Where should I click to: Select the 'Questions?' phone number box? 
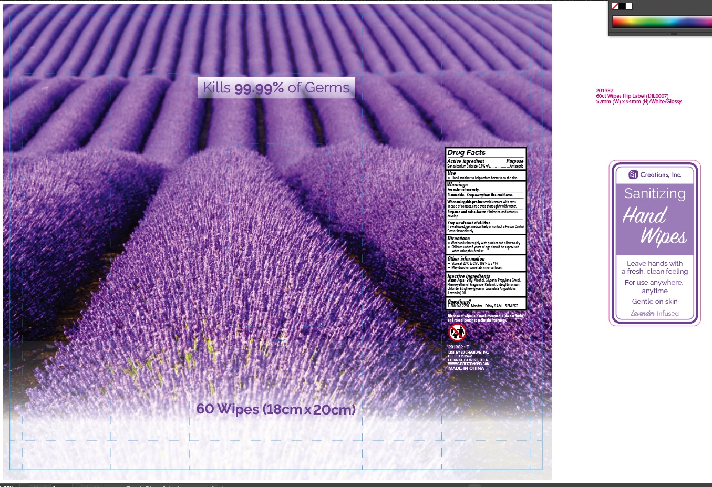tap(486, 304)
